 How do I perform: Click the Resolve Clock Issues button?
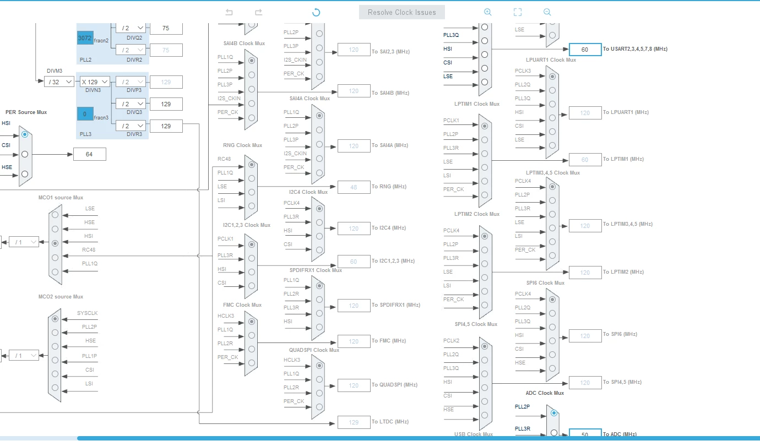point(402,12)
